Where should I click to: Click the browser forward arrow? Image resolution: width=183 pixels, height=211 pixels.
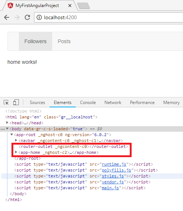(17, 17)
